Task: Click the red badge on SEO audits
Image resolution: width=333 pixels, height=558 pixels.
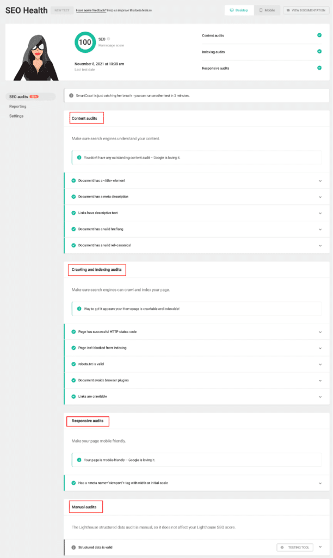Action: coord(34,96)
